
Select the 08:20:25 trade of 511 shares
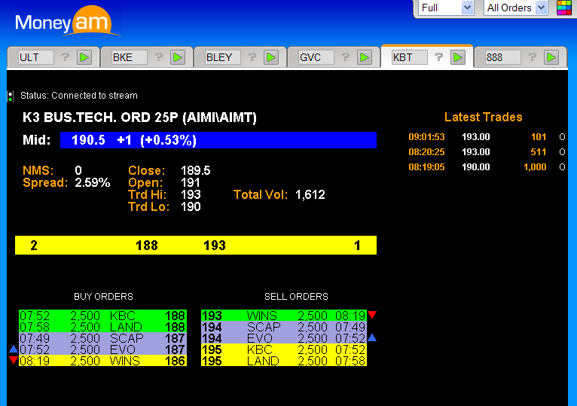coord(487,152)
